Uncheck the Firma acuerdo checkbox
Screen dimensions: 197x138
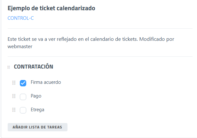23,83
